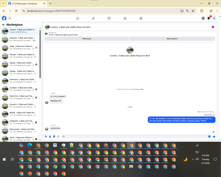The width and height of the screenshot is (221, 177).
Task: Open the $1,100 listing banner under the header
Action: point(63,34)
